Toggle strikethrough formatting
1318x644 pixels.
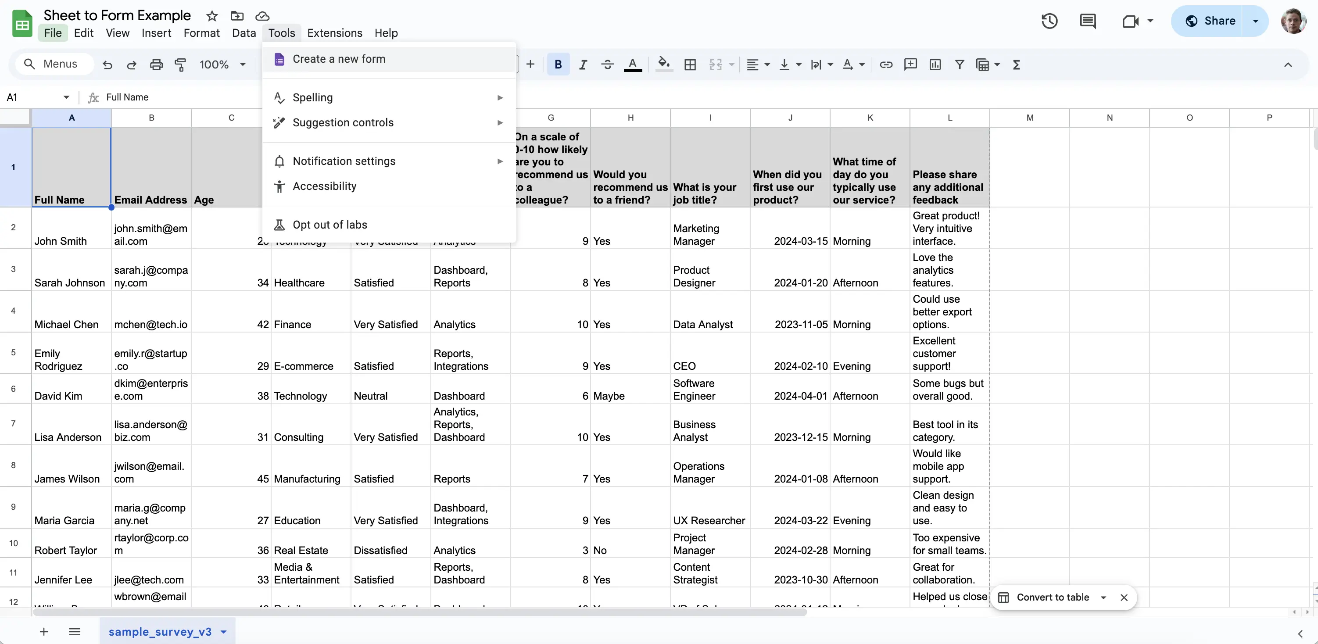607,64
